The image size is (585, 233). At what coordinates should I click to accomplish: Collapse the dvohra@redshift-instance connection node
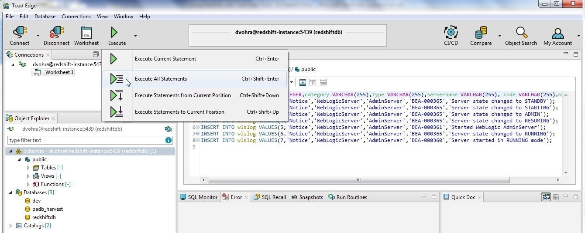(13, 64)
